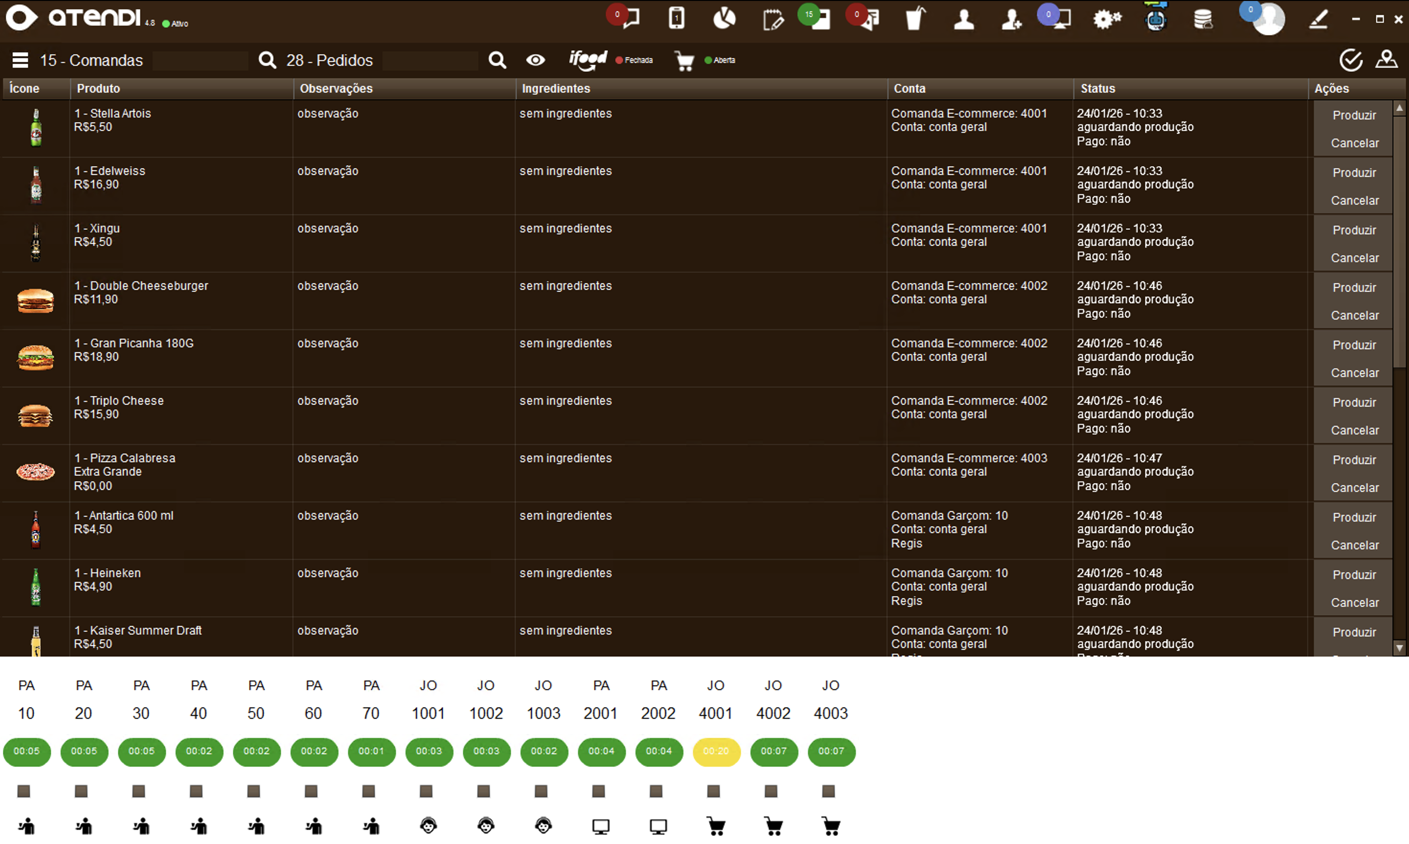Open the pie chart reports icon
1409x844 pixels.
coord(725,18)
